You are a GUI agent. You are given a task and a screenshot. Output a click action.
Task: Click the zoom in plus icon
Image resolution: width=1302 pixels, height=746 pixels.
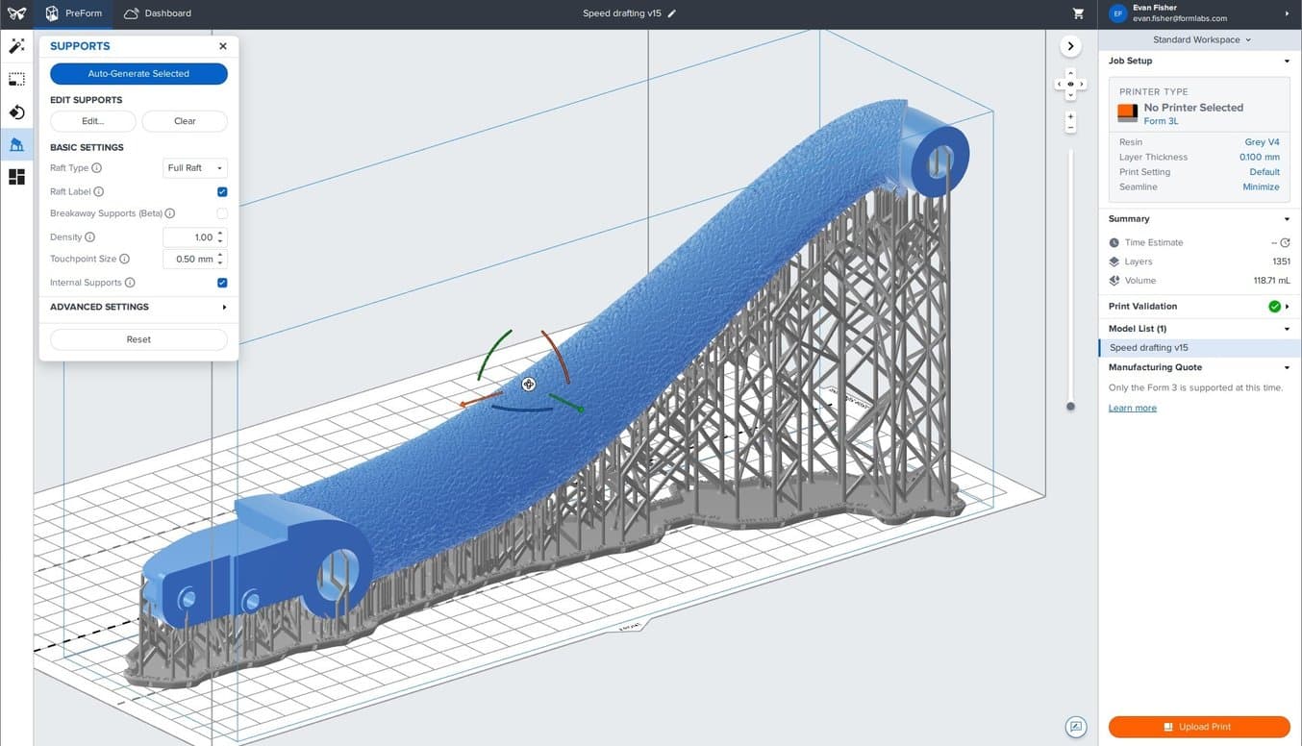point(1070,116)
